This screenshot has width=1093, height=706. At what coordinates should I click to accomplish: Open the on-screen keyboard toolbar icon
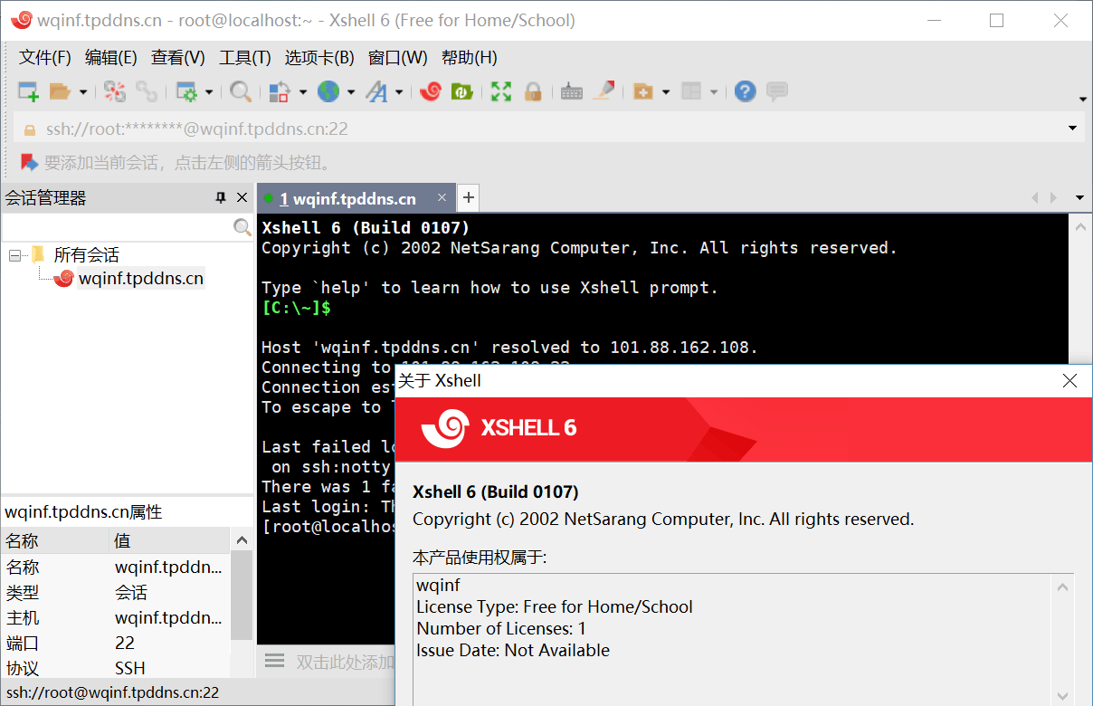coord(571,91)
